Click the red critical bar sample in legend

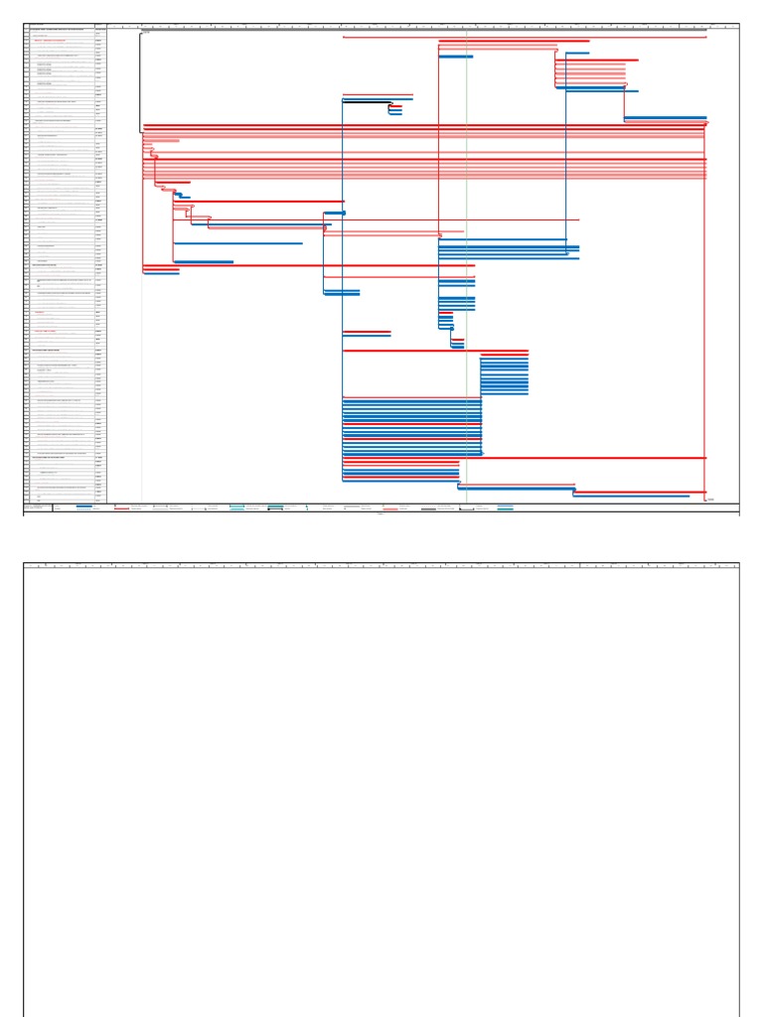121,509
